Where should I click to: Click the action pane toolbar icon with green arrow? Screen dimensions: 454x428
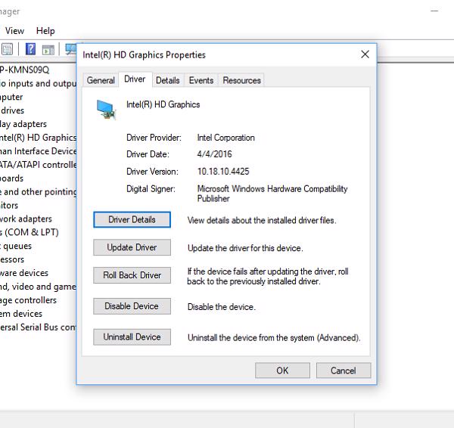click(48, 50)
